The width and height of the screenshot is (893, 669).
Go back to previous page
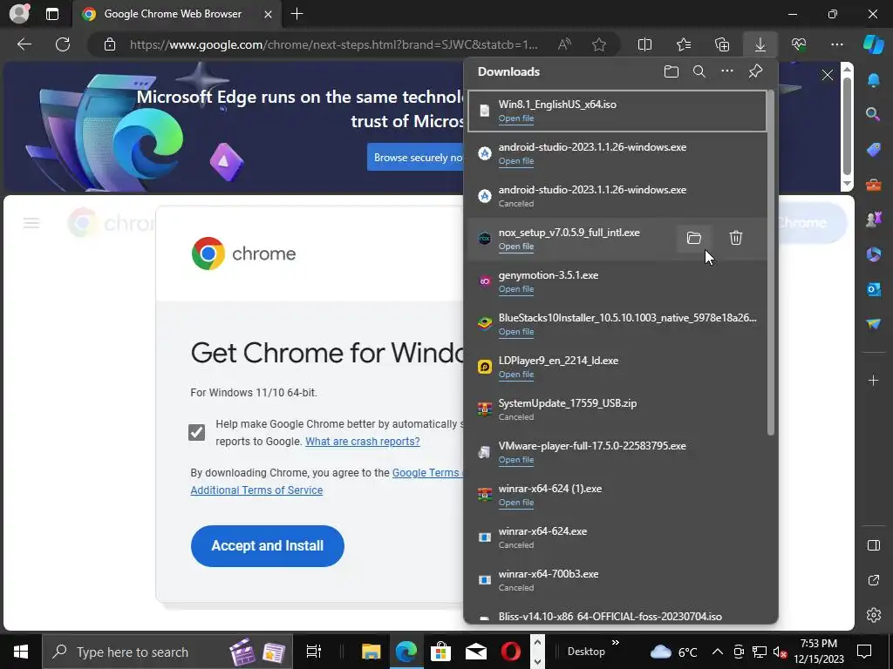coord(24,44)
